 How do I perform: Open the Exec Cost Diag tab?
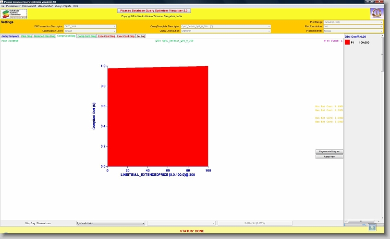click(x=106, y=36)
